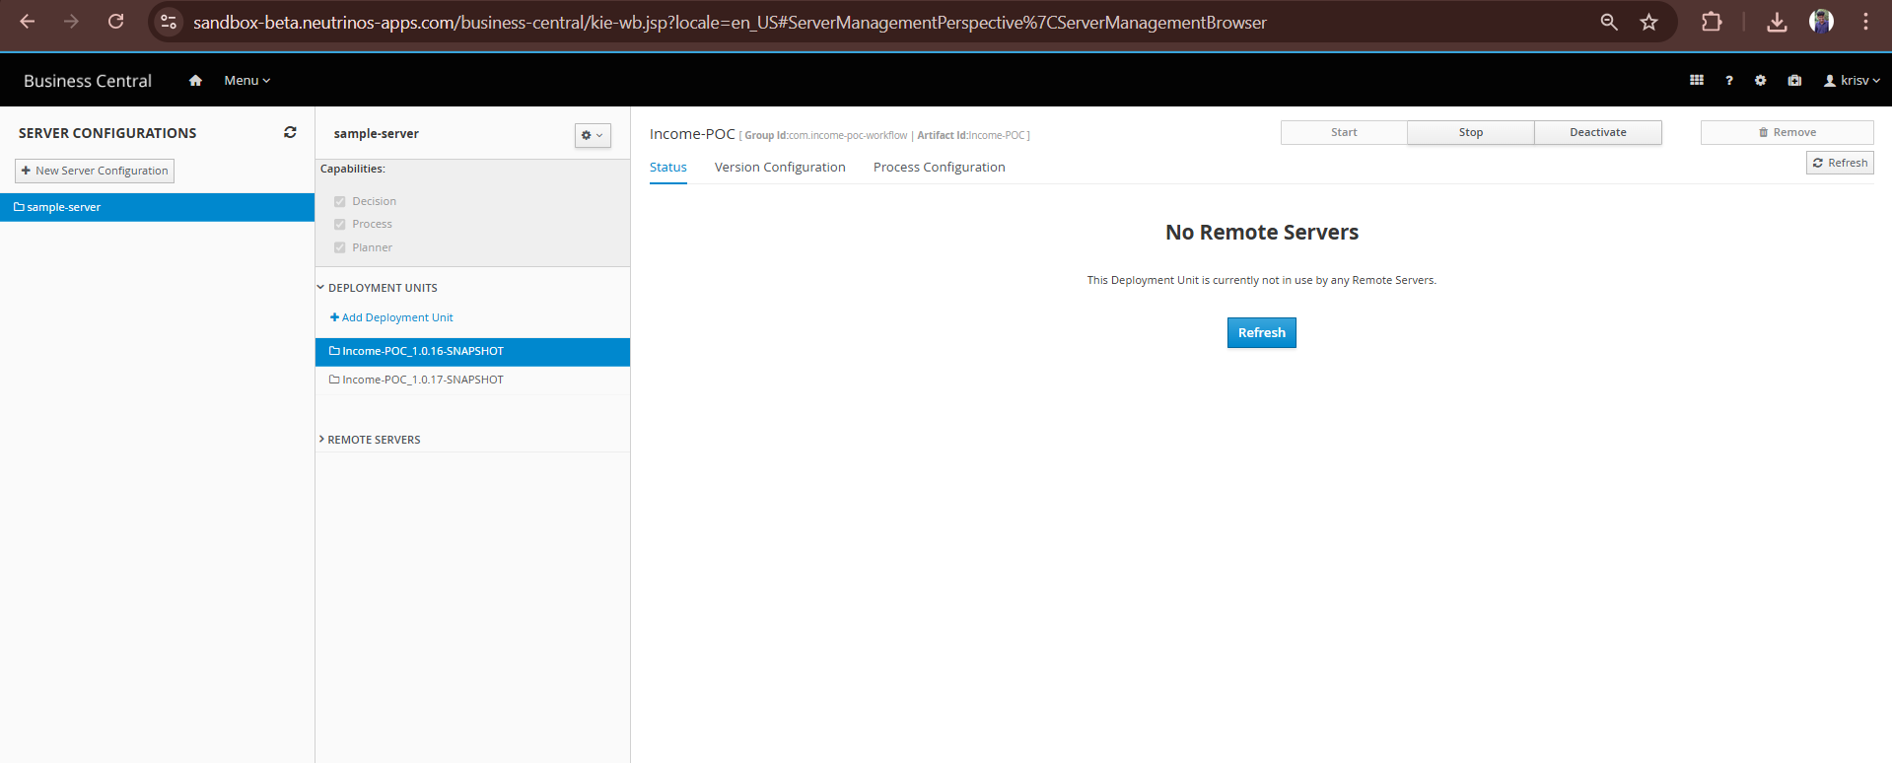This screenshot has width=1892, height=763.
Task: Toggle the Process capability checkbox
Action: click(x=340, y=225)
